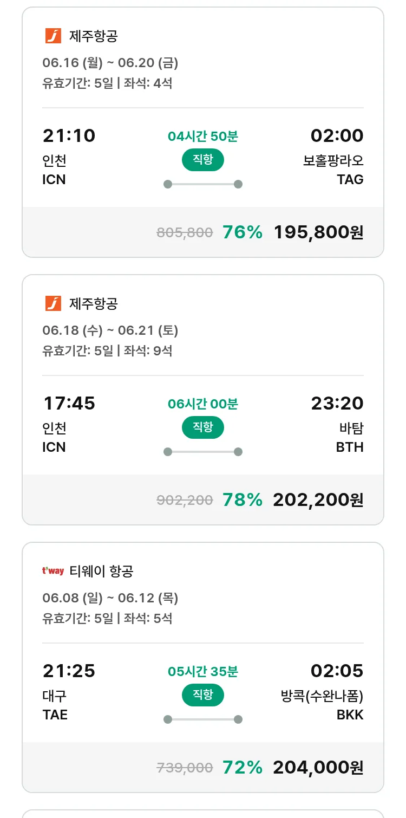This screenshot has height=818, width=406.
Task: Click the 21:25 Daegu departure time
Action: (69, 671)
